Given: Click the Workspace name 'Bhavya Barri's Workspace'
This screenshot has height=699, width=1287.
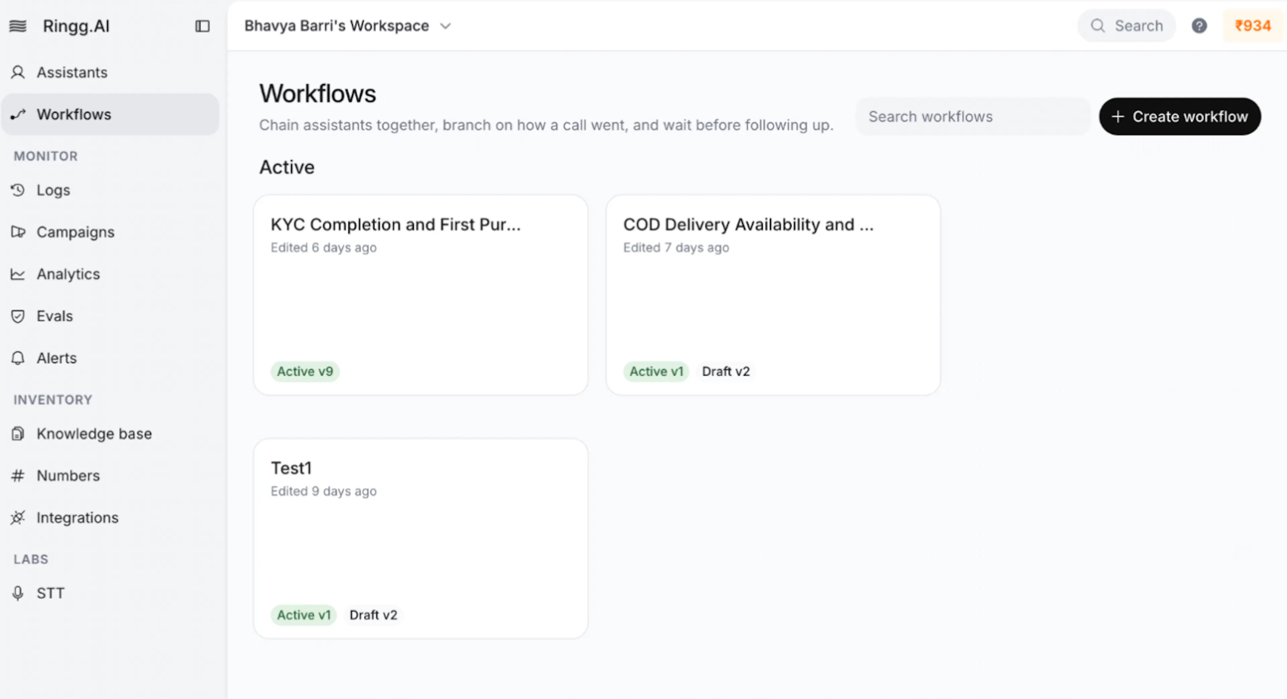Looking at the screenshot, I should tap(337, 26).
